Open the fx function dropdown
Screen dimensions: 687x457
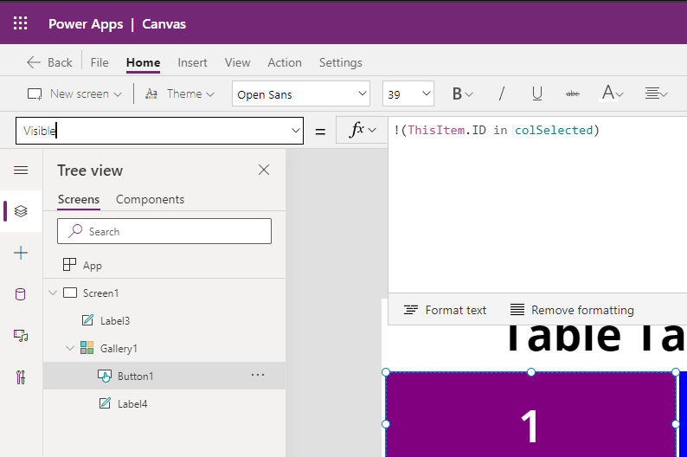(x=362, y=130)
